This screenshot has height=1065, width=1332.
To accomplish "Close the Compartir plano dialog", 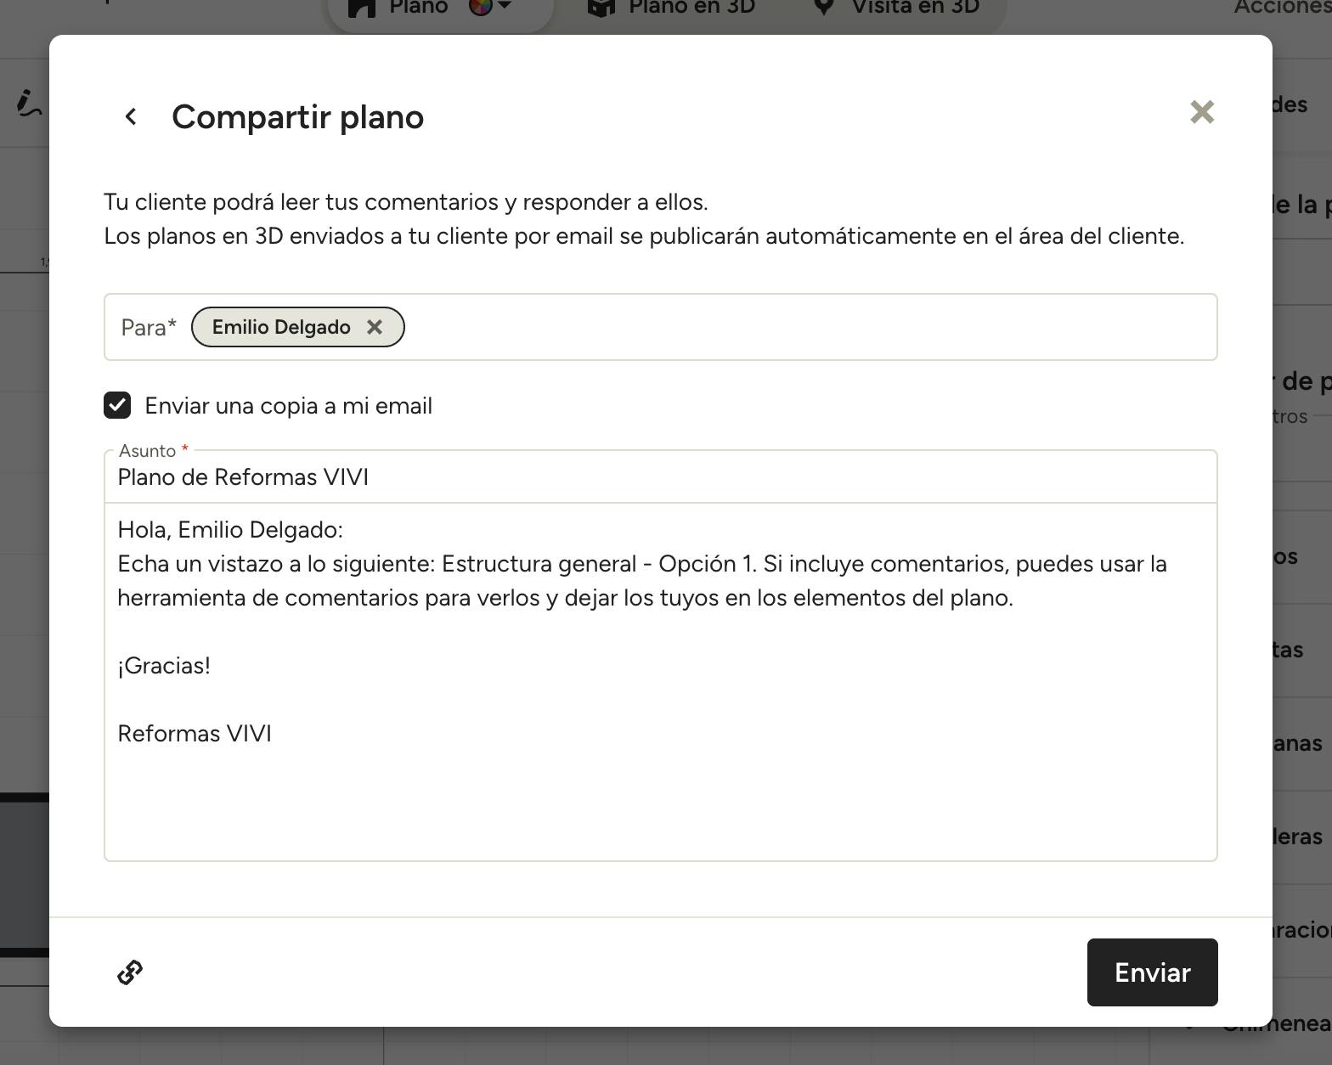I will [x=1201, y=112].
